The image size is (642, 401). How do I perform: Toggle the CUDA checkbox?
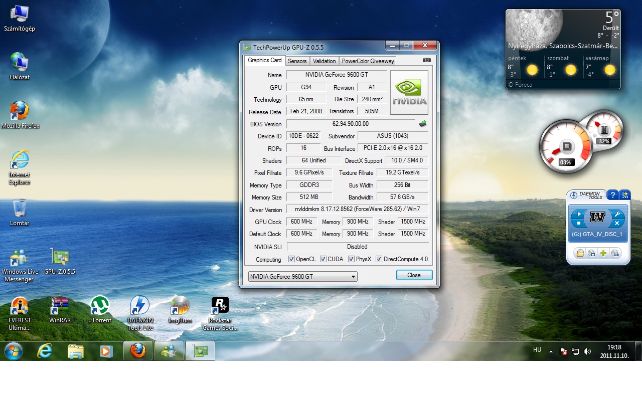pos(323,259)
